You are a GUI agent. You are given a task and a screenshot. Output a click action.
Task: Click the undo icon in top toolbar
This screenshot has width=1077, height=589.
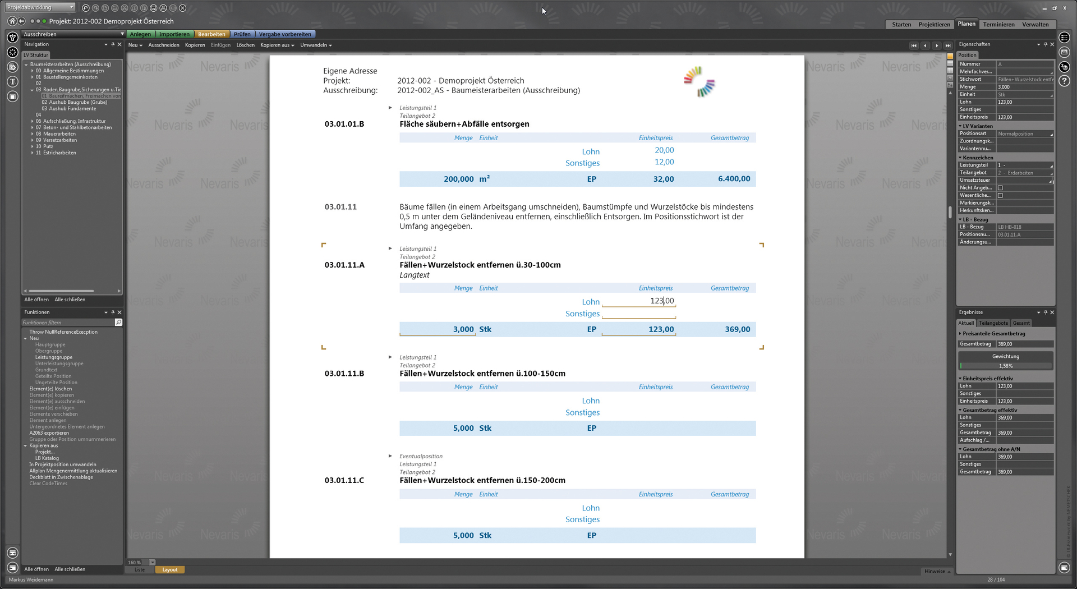tap(86, 8)
